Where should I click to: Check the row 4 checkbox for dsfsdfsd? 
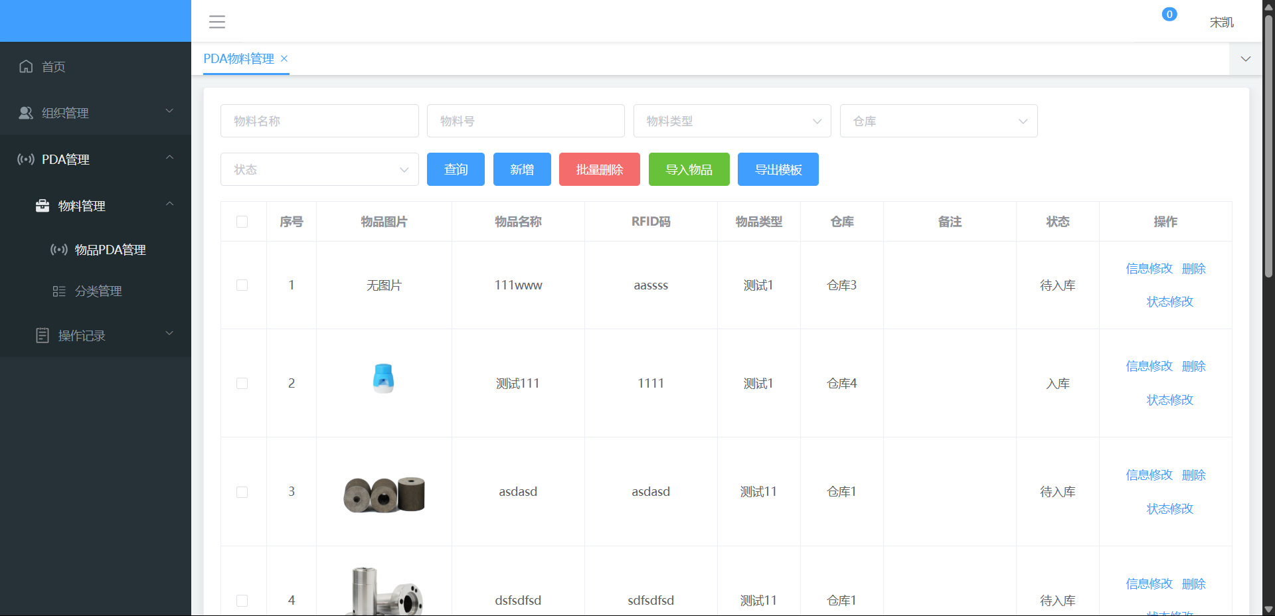pyautogui.click(x=242, y=601)
